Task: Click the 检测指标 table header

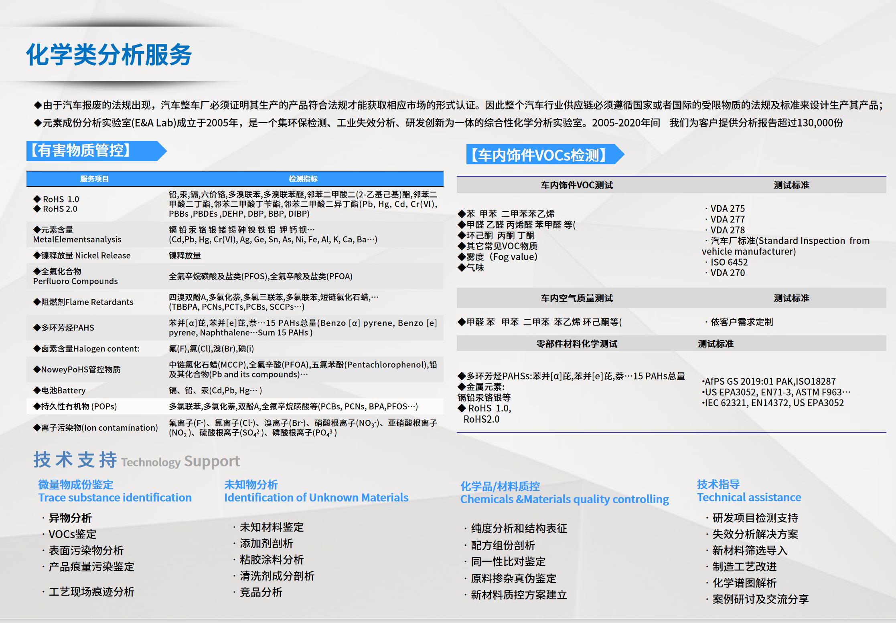Action: tap(303, 179)
